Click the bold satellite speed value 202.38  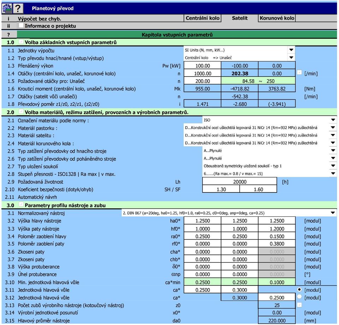(239, 74)
